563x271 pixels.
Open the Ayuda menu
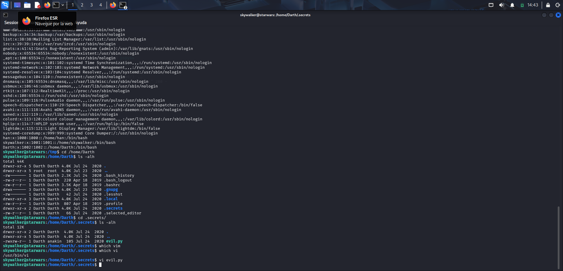81,23
